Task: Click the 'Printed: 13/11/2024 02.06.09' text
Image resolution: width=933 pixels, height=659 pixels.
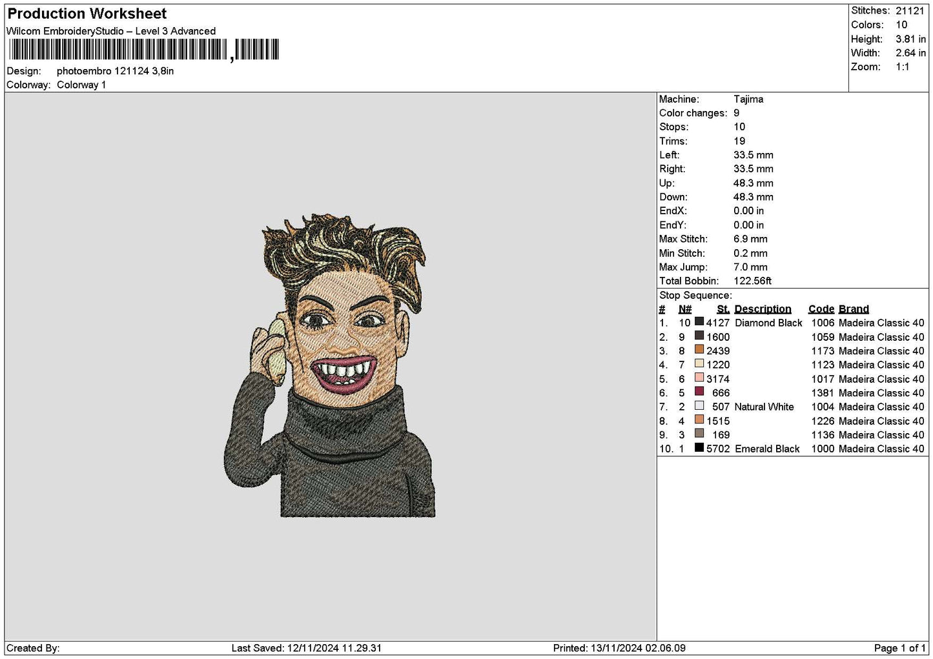Action: (x=619, y=648)
